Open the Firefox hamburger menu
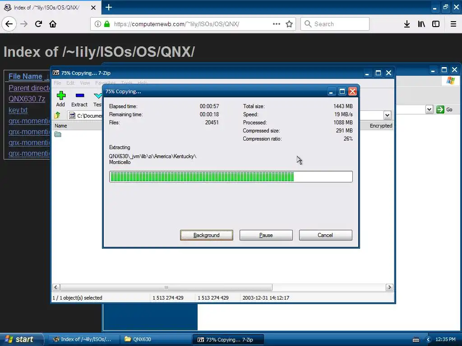This screenshot has width=462, height=346. [x=453, y=24]
